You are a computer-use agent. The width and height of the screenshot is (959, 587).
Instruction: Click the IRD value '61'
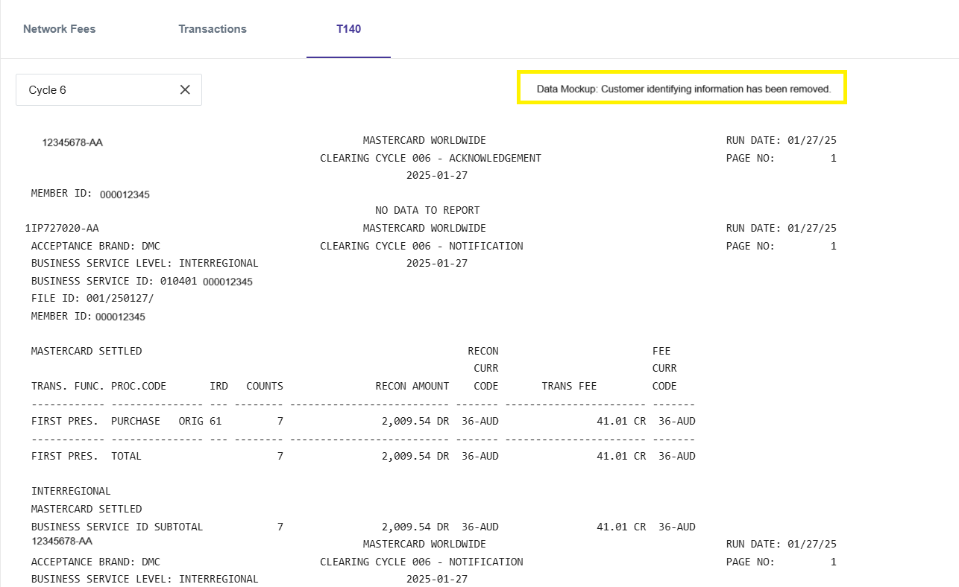point(216,421)
